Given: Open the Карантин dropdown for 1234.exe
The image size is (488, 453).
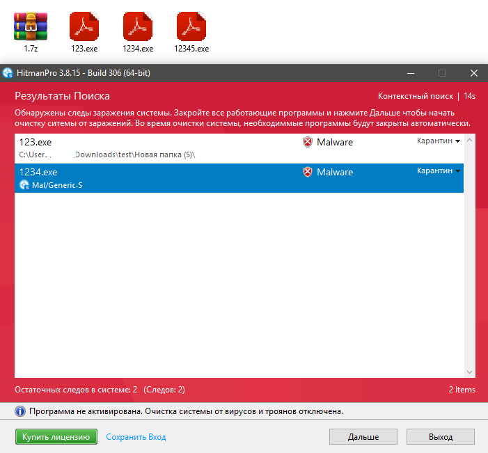Looking at the screenshot, I should (x=439, y=170).
